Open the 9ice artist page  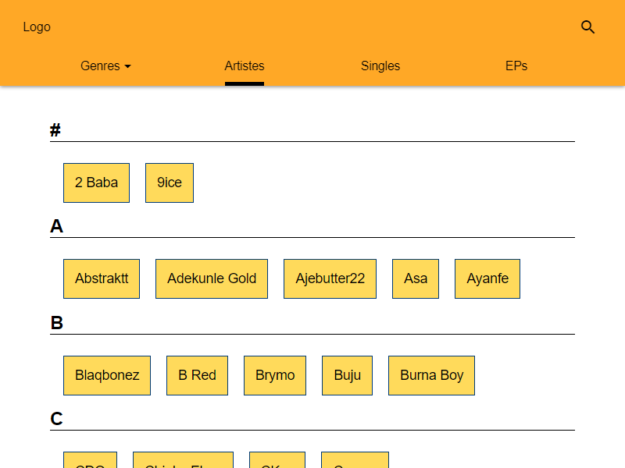pyautogui.click(x=170, y=183)
